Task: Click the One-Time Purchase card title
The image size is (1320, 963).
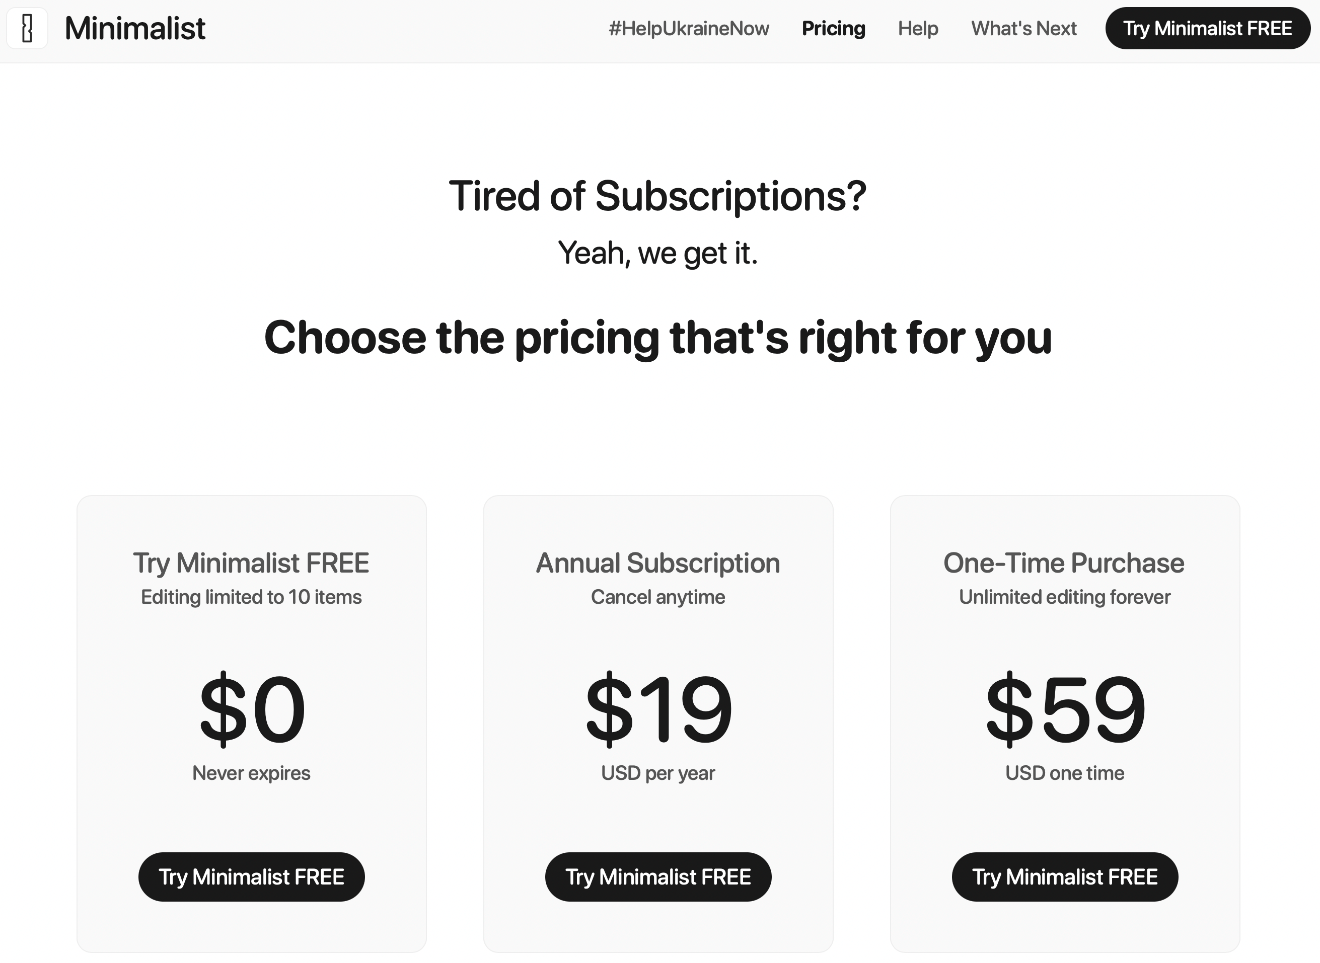Action: coord(1064,563)
